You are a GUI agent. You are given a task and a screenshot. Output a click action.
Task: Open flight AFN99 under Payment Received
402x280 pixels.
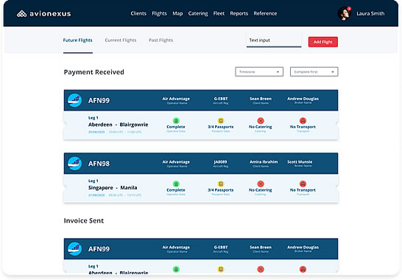pyautogui.click(x=99, y=100)
